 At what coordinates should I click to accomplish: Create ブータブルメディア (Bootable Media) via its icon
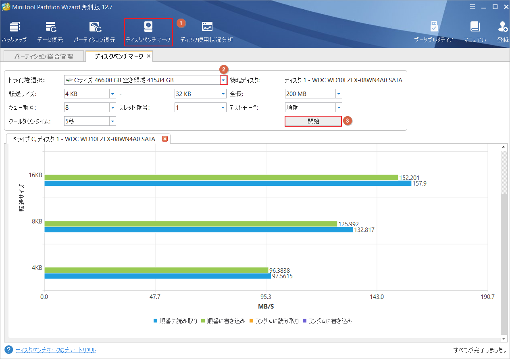(433, 27)
